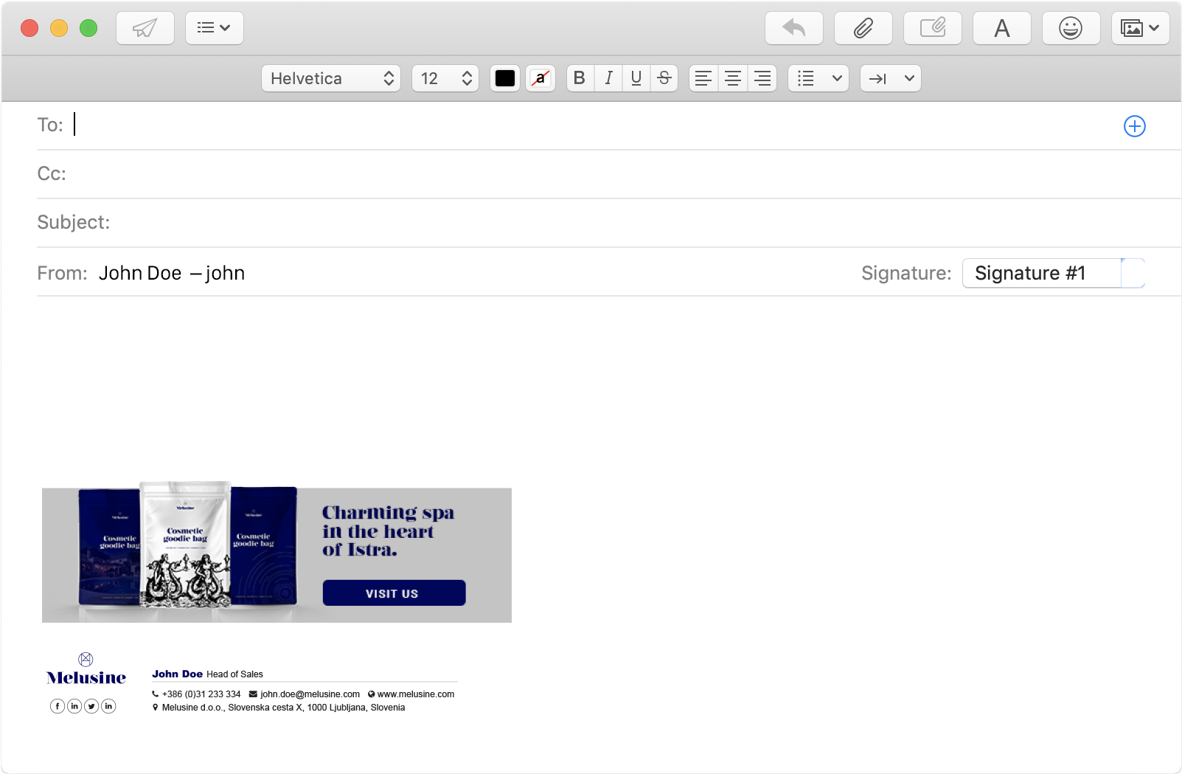
Task: Change the font size 12 stepper
Action: tap(445, 78)
